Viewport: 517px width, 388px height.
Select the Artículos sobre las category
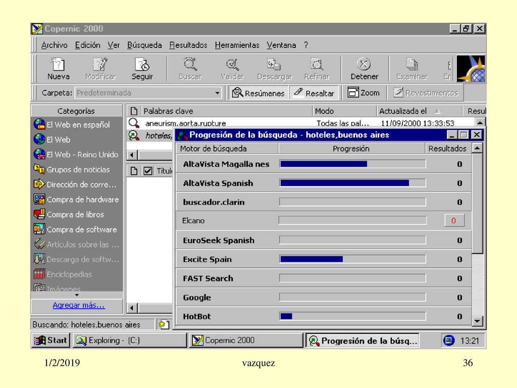click(77, 244)
